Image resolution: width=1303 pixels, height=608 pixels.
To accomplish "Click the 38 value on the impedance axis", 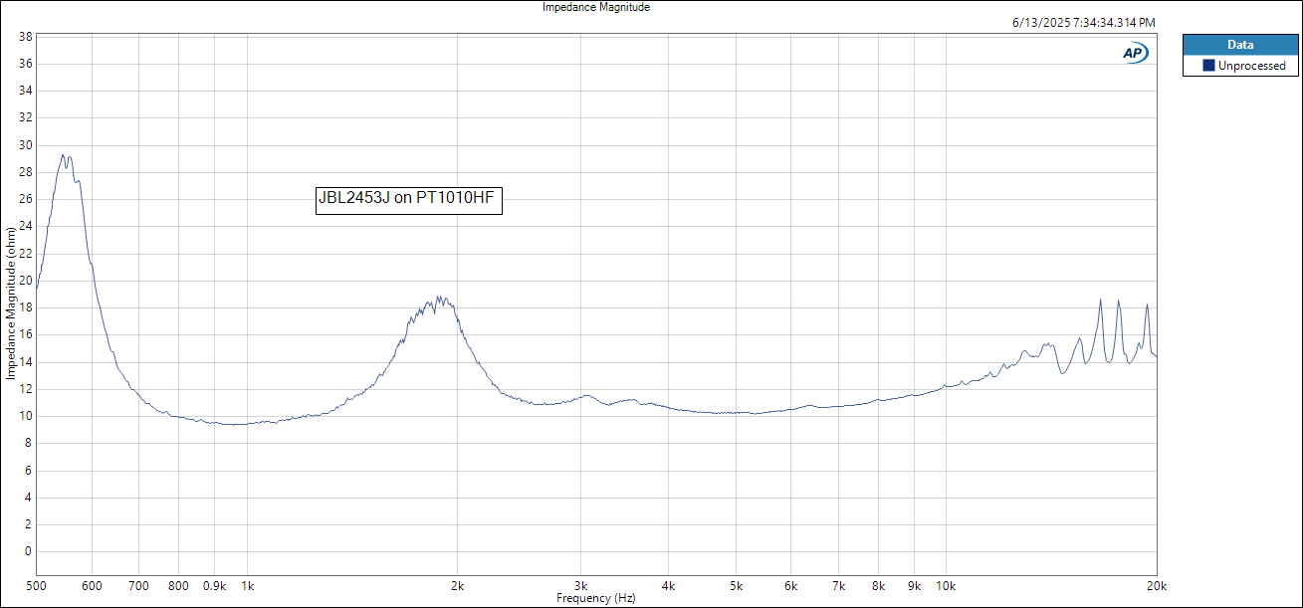I will 27,37.
